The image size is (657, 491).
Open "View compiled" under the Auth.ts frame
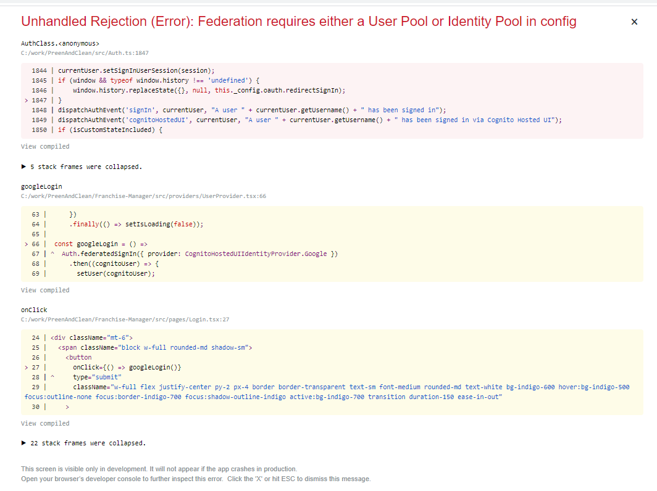pos(44,146)
